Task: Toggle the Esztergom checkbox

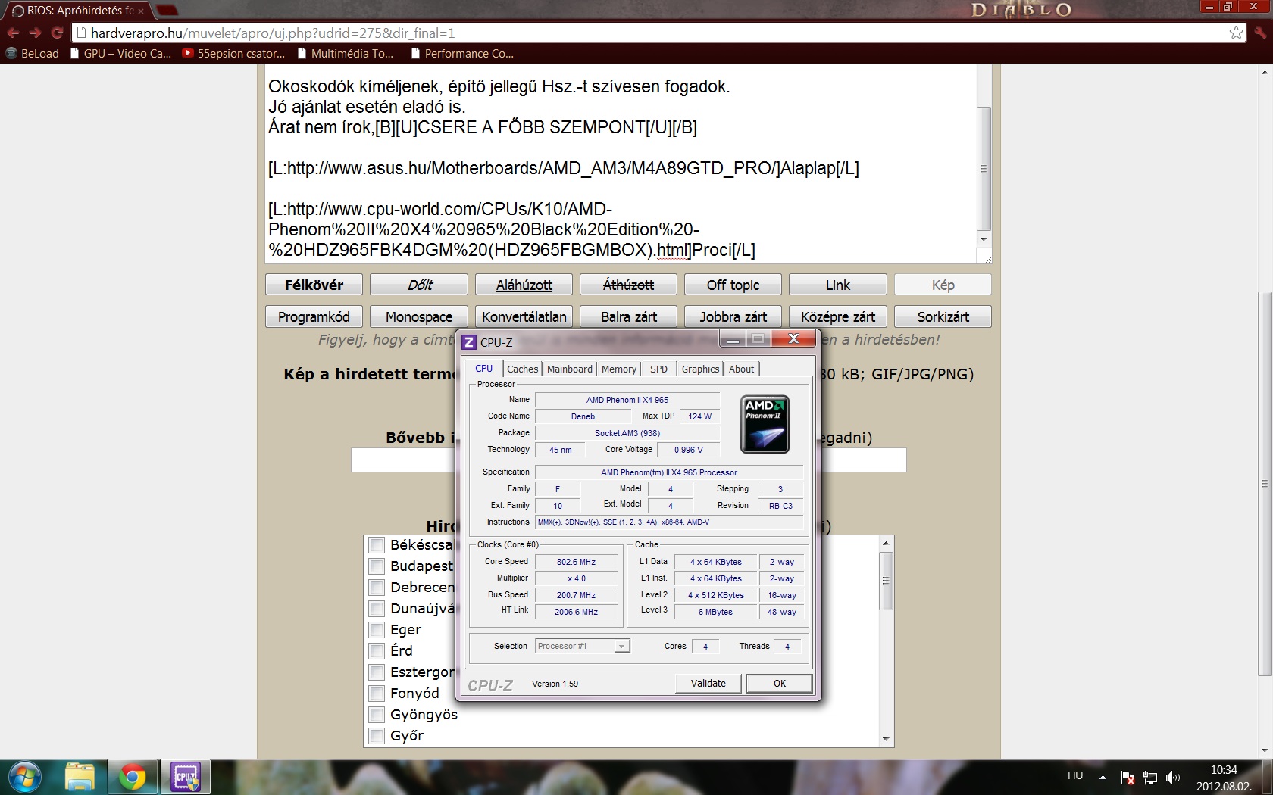Action: 377,672
